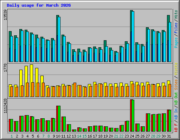This screenshot has height=140, width=180.
Task: Click the 'Visits' legend label
Action: [176, 69]
